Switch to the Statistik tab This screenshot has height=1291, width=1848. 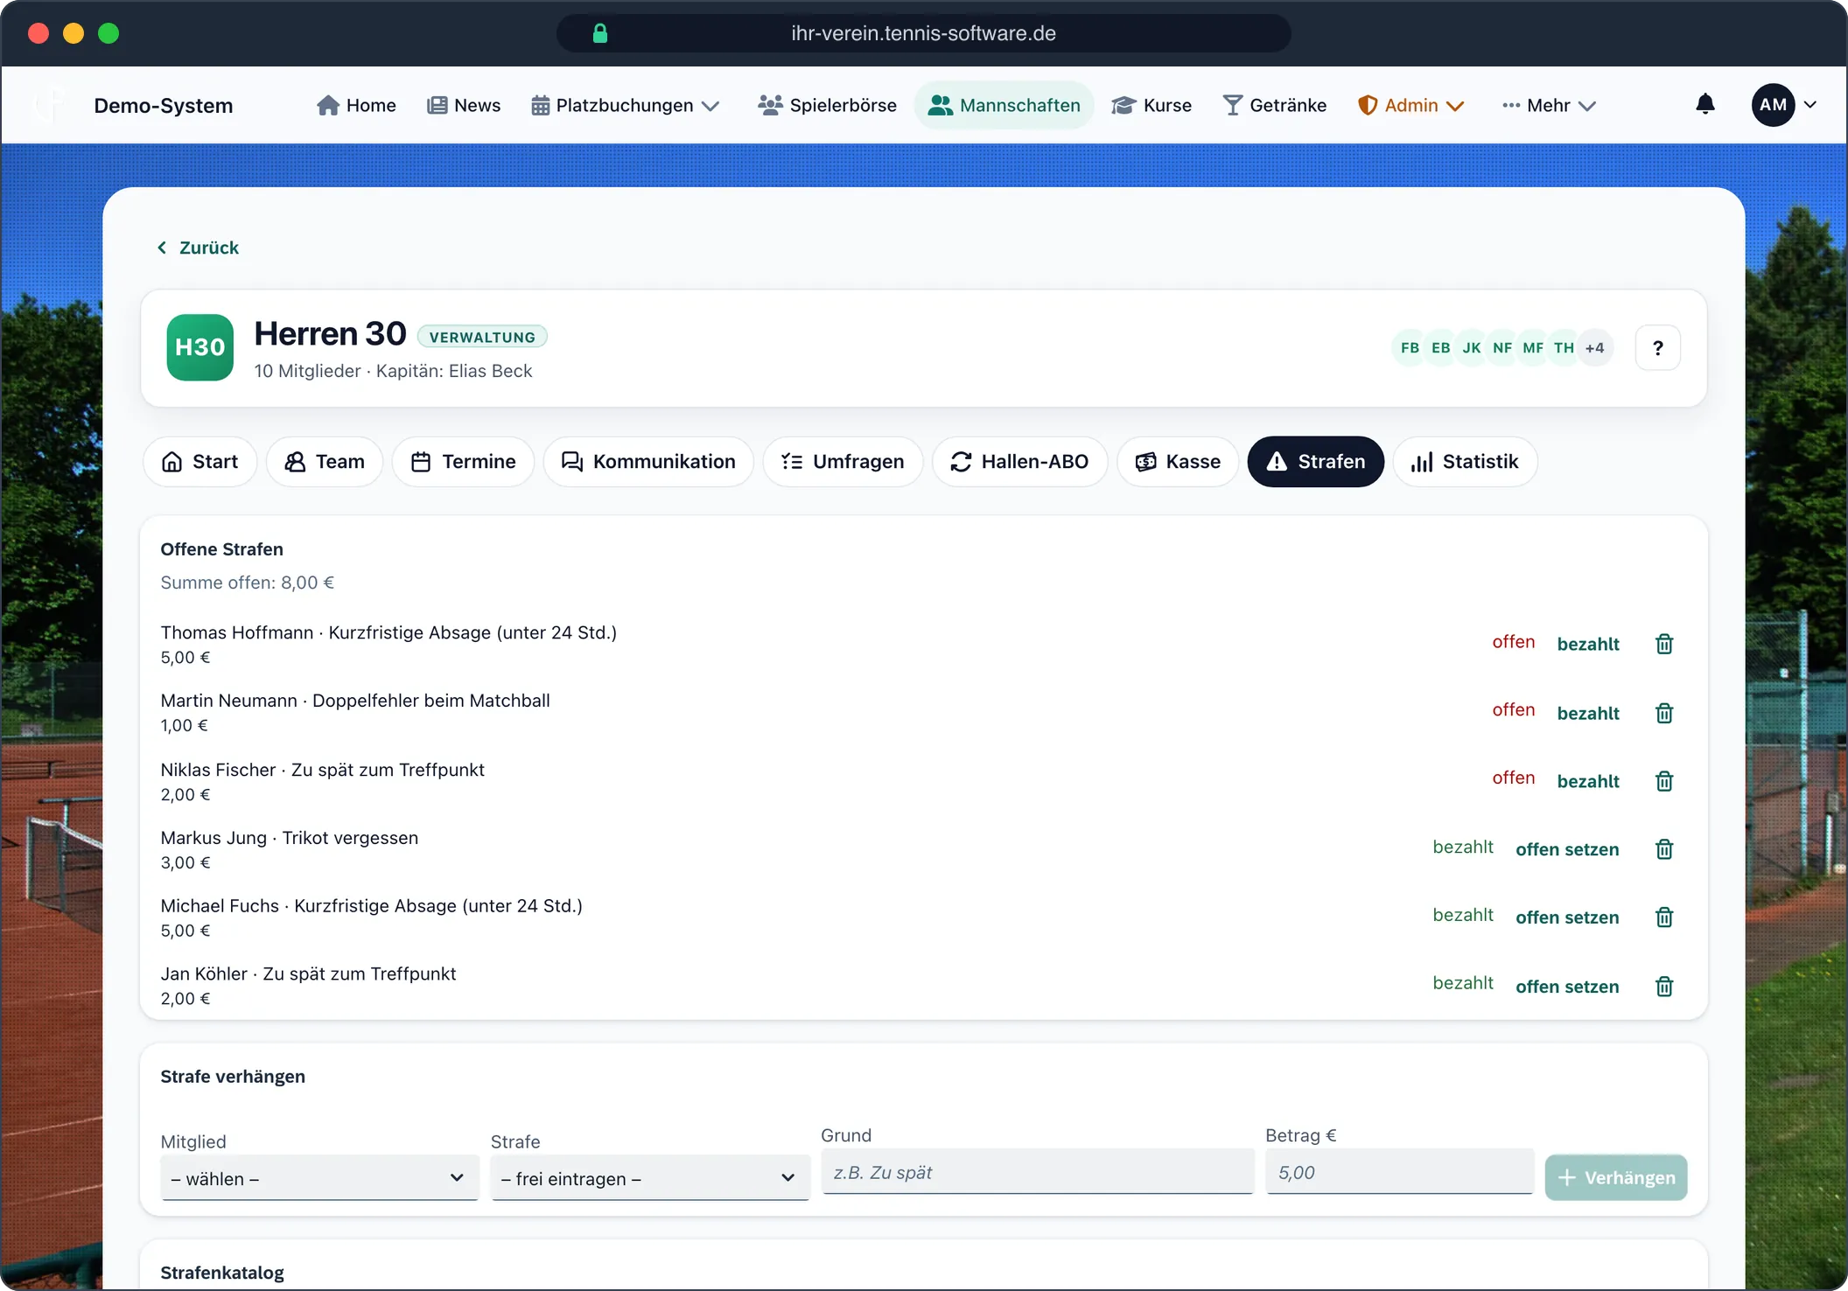[x=1465, y=462]
